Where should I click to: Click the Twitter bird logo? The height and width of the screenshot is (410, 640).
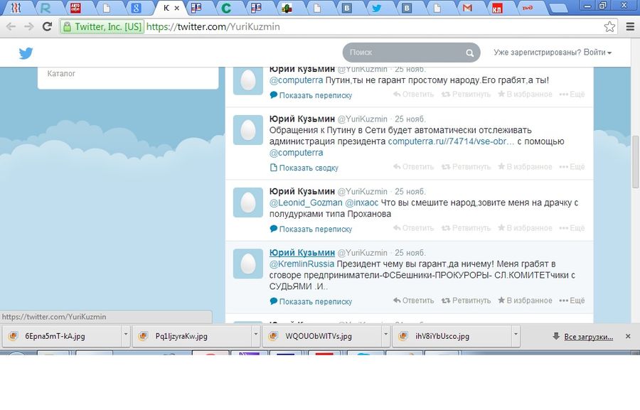pyautogui.click(x=26, y=53)
